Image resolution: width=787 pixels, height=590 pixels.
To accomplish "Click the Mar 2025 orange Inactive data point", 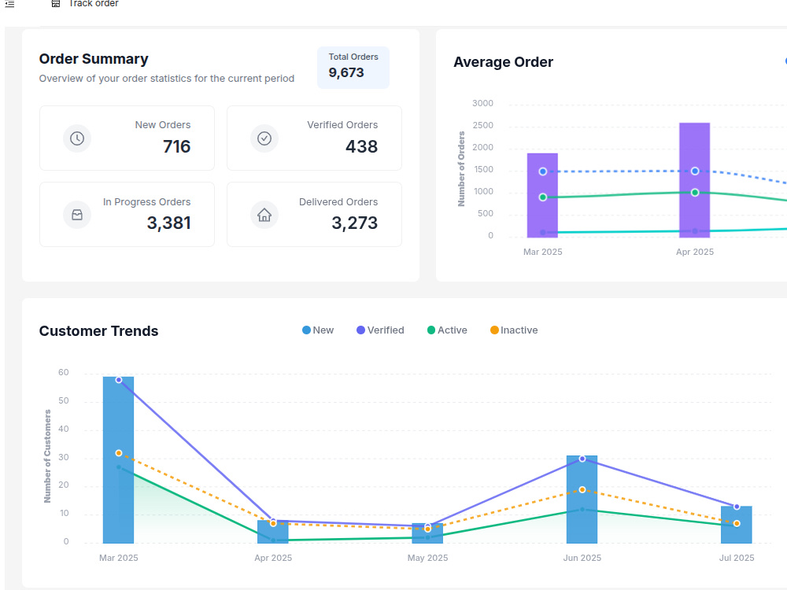I will coord(119,453).
